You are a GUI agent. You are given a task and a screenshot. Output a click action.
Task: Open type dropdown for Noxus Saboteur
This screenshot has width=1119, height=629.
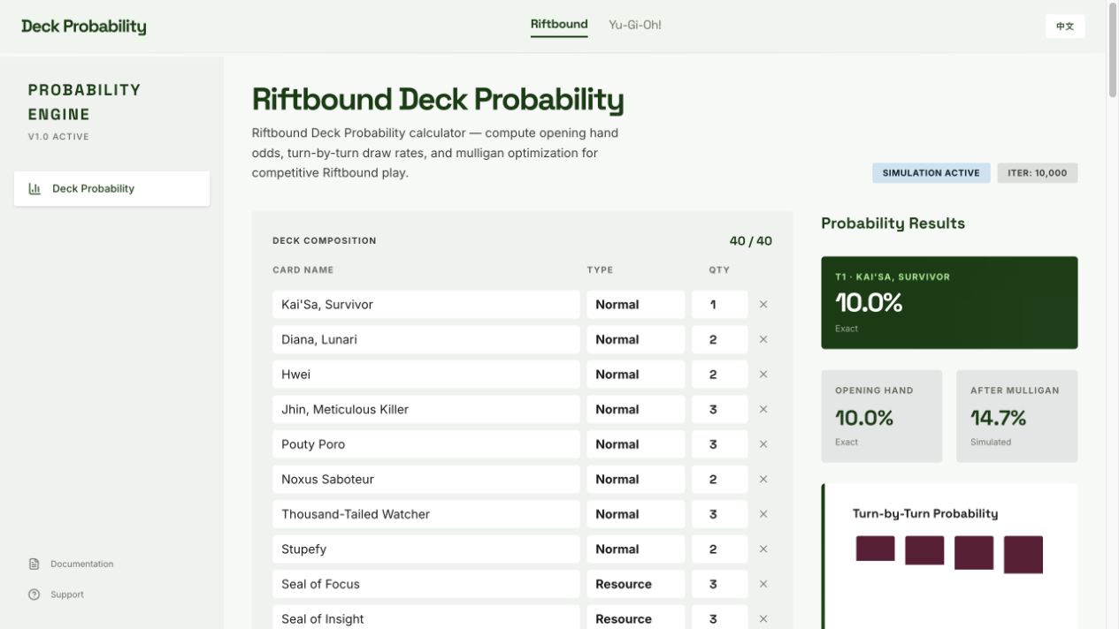[635, 479]
